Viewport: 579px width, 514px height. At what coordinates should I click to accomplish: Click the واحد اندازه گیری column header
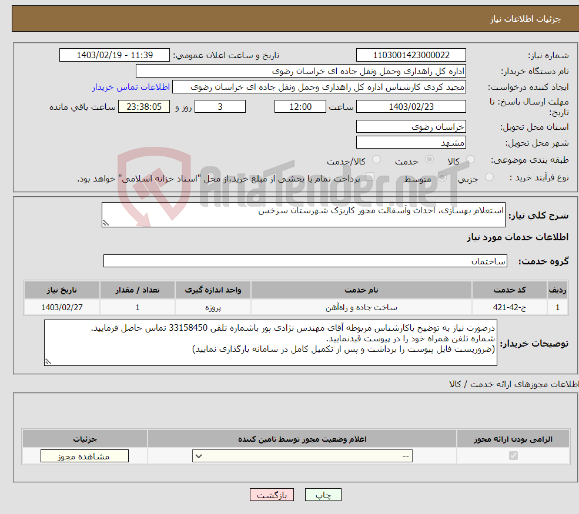pyautogui.click(x=213, y=290)
